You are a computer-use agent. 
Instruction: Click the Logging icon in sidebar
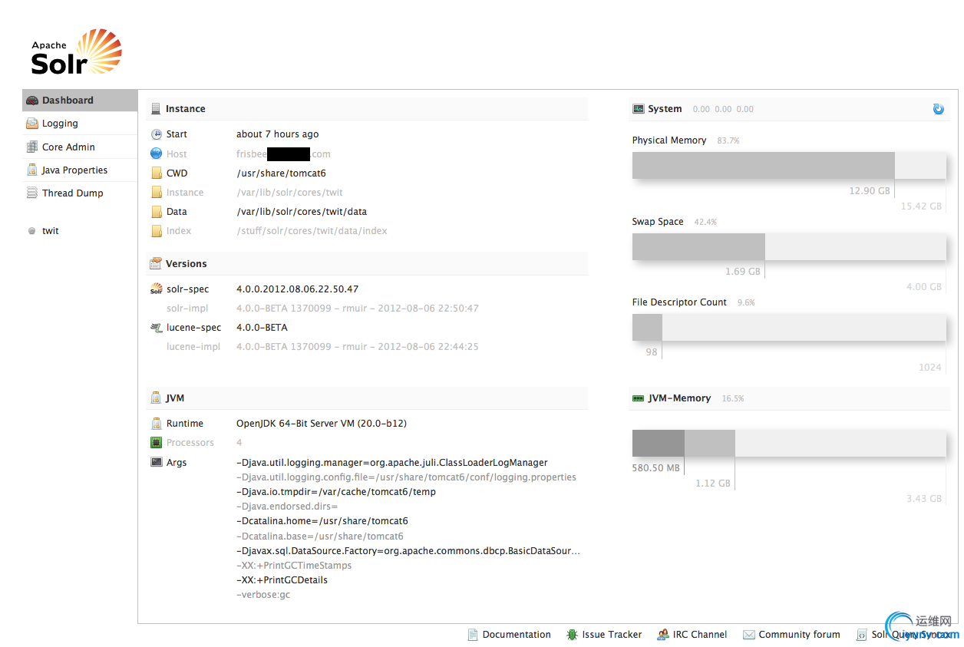[x=32, y=124]
